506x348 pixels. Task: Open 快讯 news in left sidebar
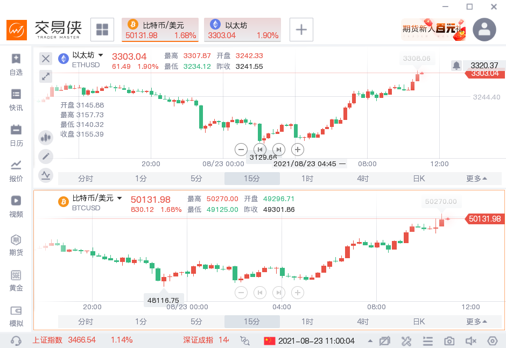(16, 100)
